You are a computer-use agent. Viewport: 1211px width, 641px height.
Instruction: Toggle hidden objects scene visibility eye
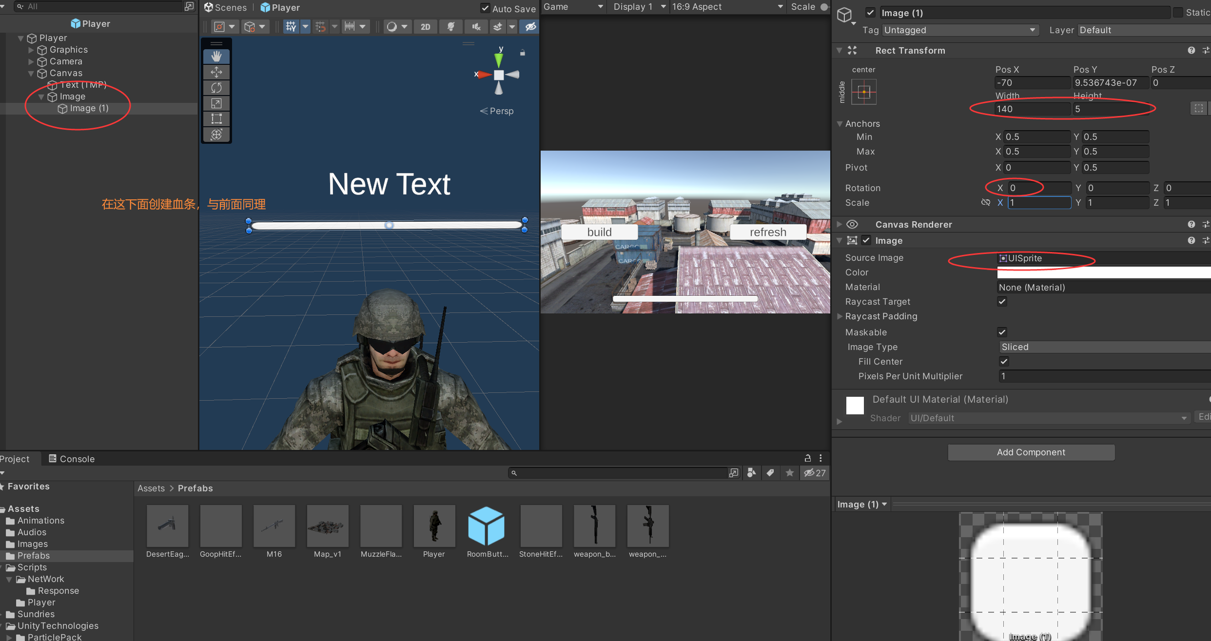[x=530, y=26]
